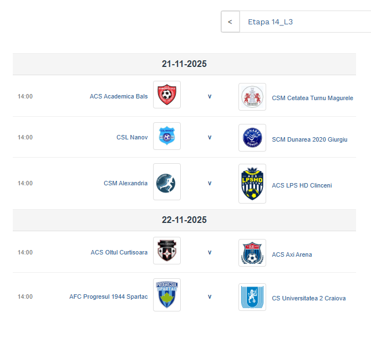Open the SCM Dunarea 2020 Giurgiu link
Screen dimensions: 371x338
pyautogui.click(x=309, y=139)
